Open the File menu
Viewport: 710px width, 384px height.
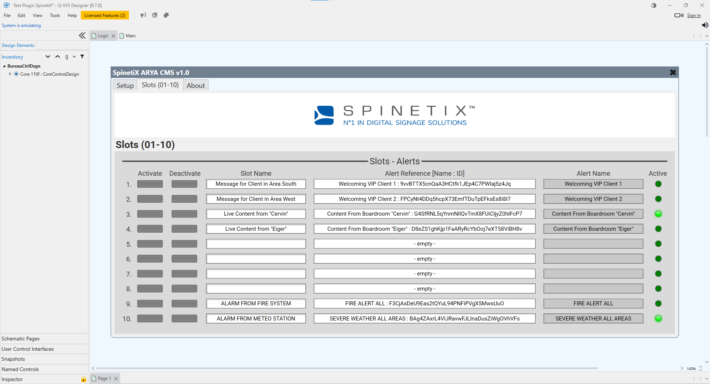click(7, 16)
